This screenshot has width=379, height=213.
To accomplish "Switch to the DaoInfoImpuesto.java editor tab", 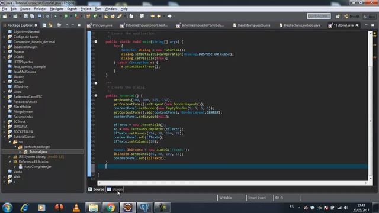I will [251, 25].
